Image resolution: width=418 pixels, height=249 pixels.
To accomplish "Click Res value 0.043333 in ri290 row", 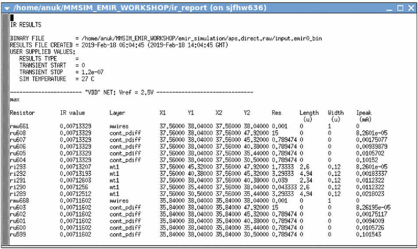I will click(285, 187).
